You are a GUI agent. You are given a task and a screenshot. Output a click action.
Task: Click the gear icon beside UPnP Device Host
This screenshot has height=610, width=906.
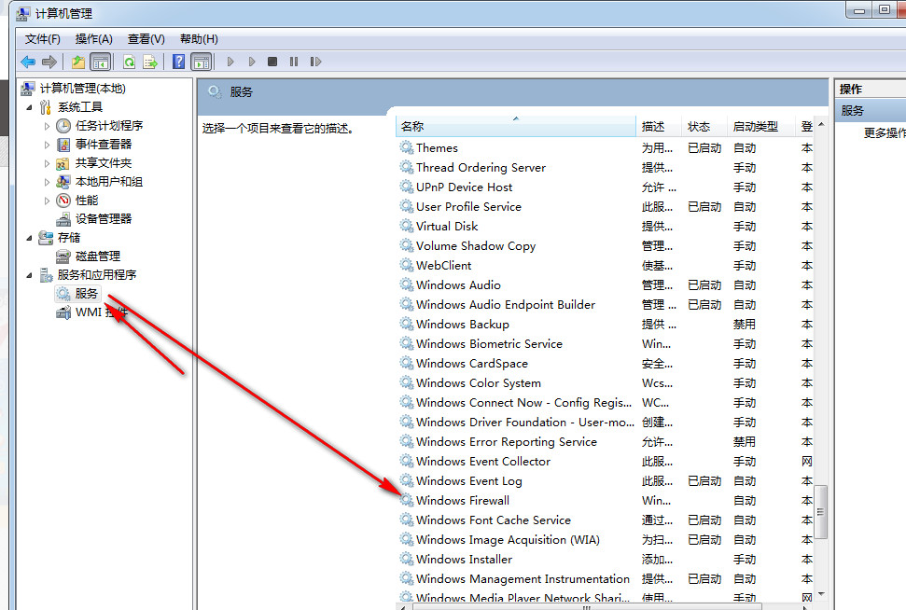(x=407, y=187)
